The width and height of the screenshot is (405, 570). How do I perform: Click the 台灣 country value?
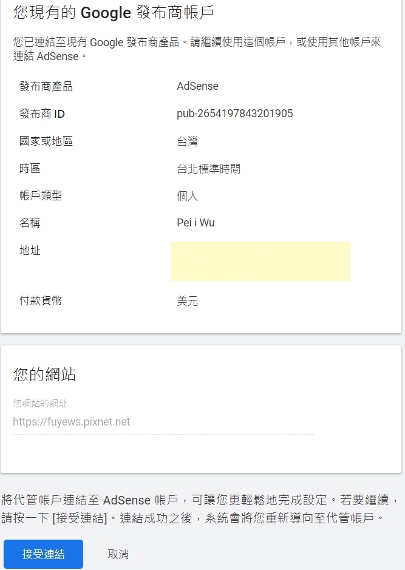point(187,141)
